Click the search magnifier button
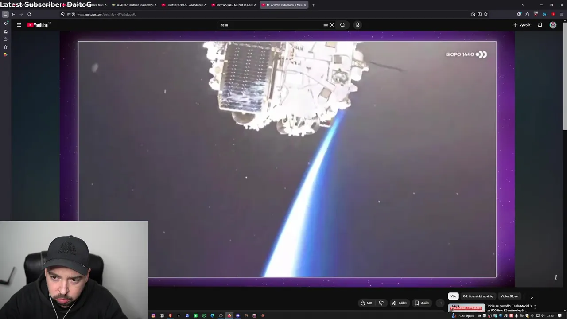 click(342, 25)
